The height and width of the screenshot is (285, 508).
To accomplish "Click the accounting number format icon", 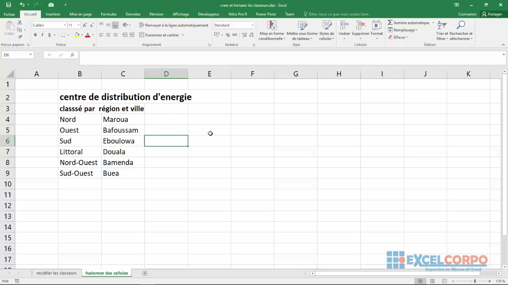I will pyautogui.click(x=216, y=35).
